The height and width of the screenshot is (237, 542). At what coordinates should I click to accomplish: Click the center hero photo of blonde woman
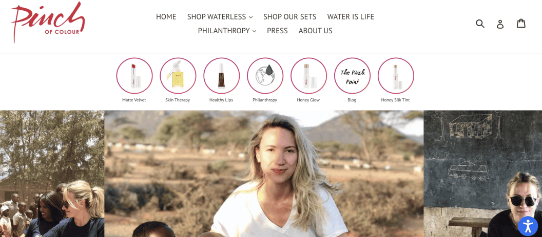[264, 174]
